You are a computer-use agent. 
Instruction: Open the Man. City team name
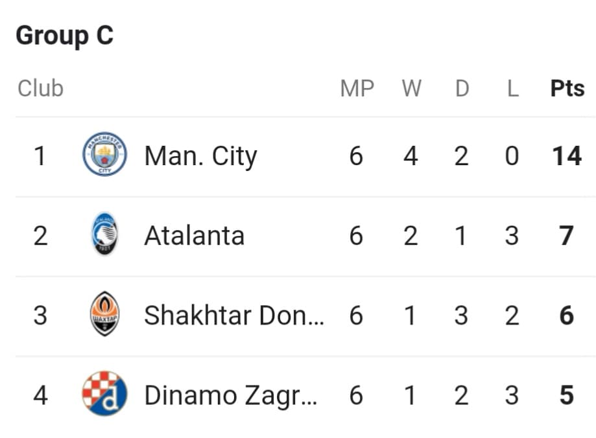(x=200, y=157)
